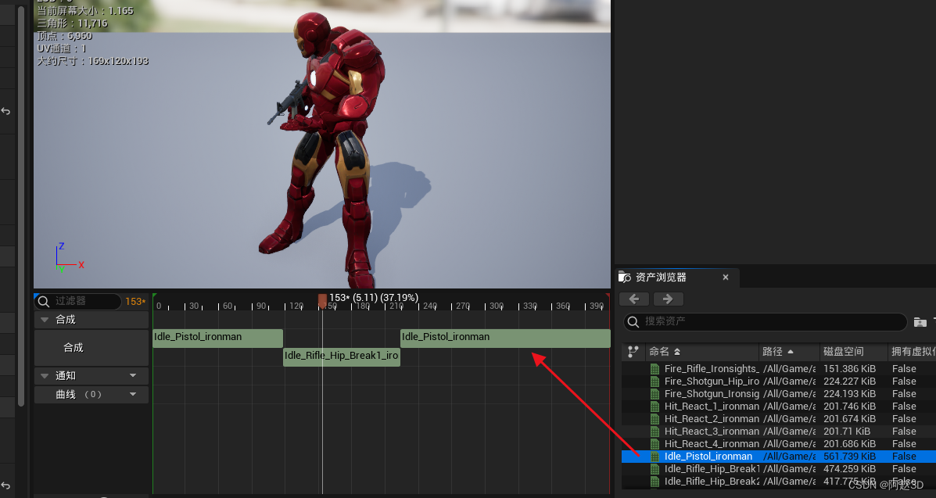Focus the 搜索资产 search field
Screen dimensions: 936x498
pos(766,322)
